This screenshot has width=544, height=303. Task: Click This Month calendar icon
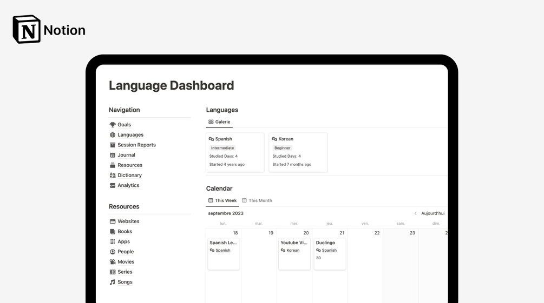click(x=244, y=200)
